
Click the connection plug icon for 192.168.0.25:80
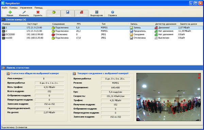coord(53,38)
